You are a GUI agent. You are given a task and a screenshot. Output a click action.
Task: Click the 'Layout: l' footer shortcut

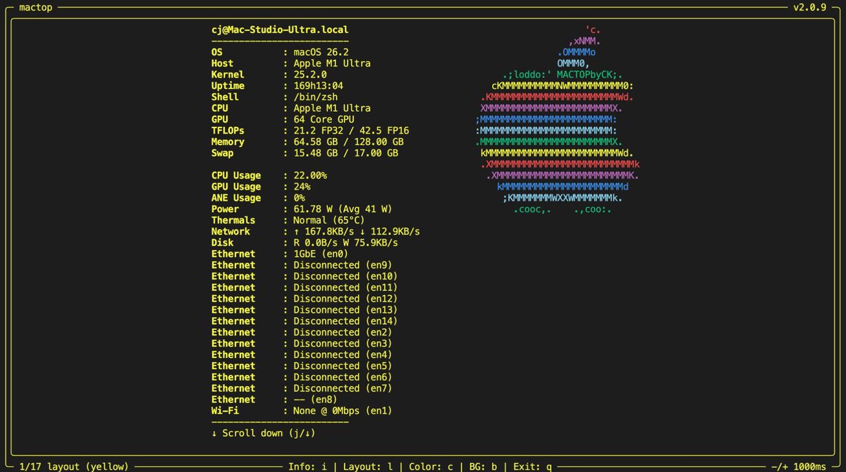(368, 466)
